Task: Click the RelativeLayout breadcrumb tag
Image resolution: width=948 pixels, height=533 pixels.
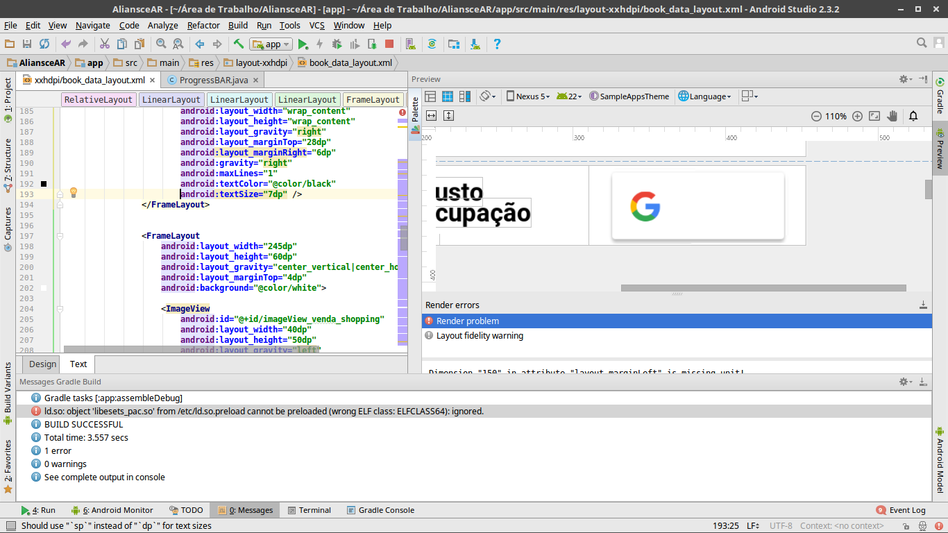Action: click(x=99, y=99)
